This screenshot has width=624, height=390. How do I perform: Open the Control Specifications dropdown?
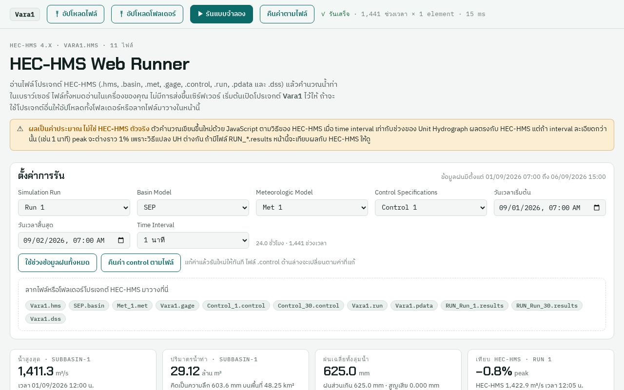point(431,208)
